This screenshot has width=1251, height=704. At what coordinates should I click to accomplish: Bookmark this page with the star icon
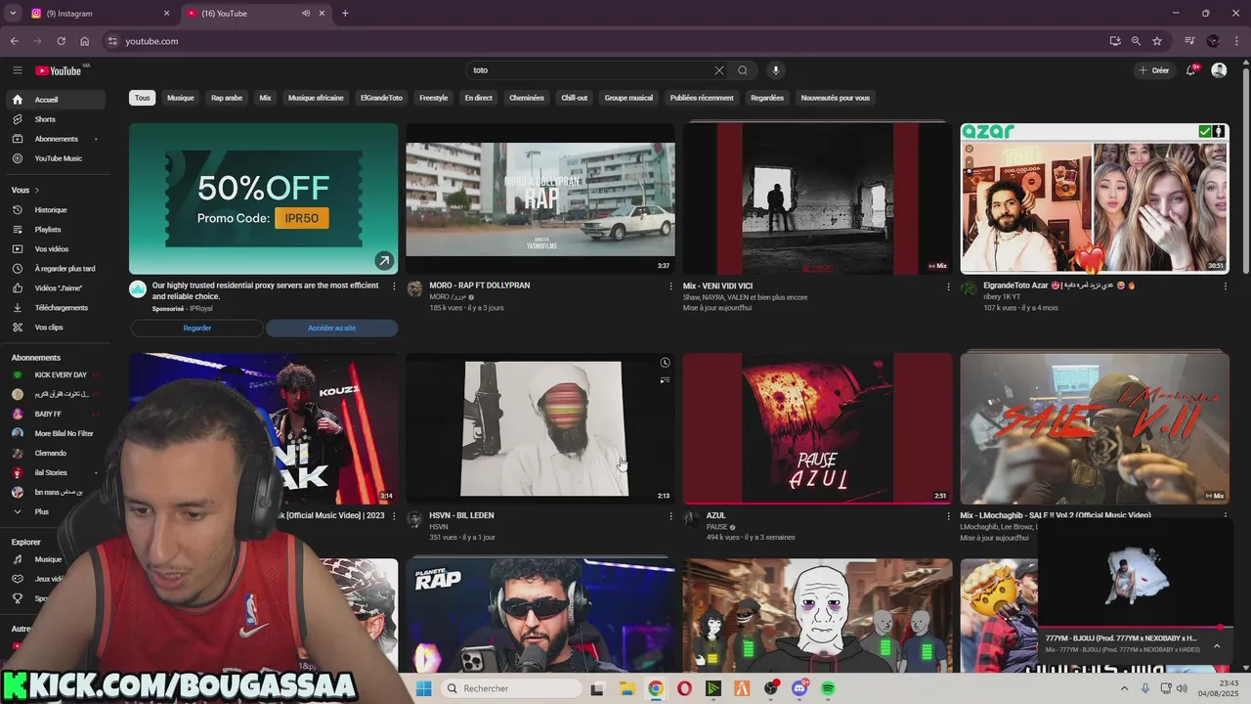1157,41
